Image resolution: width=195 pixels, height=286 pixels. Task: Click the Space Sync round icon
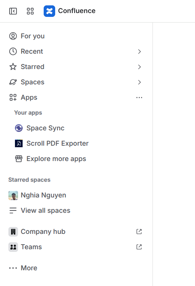pos(19,128)
